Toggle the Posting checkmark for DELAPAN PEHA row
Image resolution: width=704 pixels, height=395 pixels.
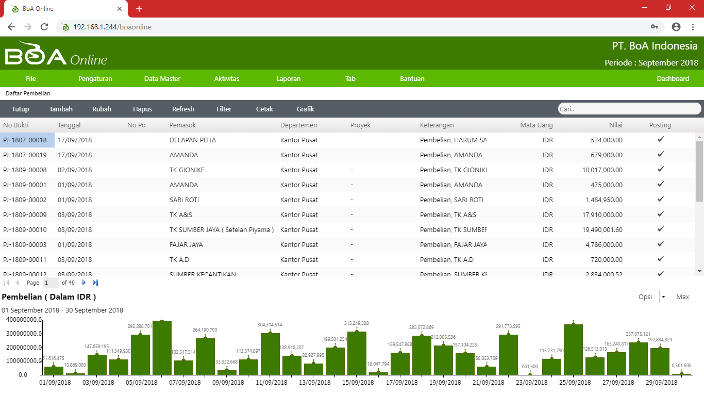660,139
